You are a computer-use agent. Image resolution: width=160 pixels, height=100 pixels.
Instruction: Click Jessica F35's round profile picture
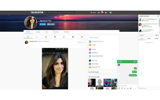point(30,22)
